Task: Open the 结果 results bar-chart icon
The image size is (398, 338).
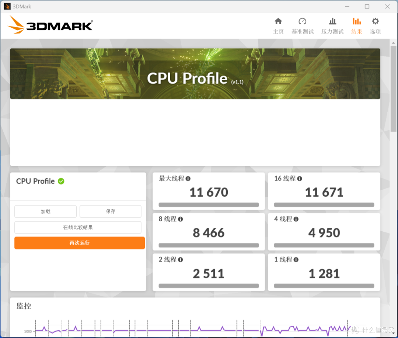Action: pyautogui.click(x=357, y=21)
